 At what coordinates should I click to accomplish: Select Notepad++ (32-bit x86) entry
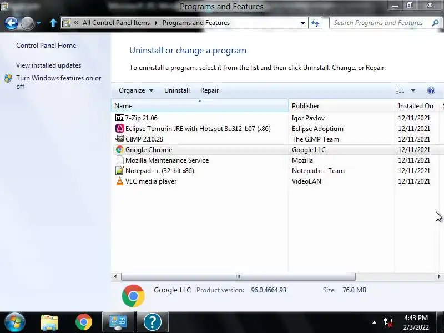[x=160, y=171]
